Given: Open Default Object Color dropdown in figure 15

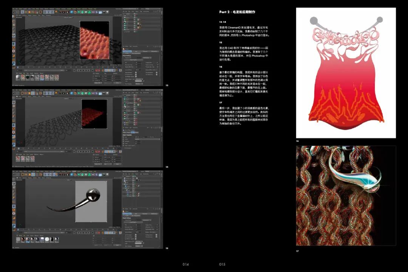Looking at the screenshot, I should click(x=139, y=241).
